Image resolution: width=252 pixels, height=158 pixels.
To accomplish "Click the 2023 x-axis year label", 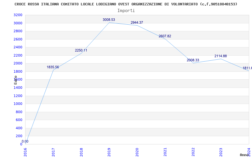I will (221, 152).
